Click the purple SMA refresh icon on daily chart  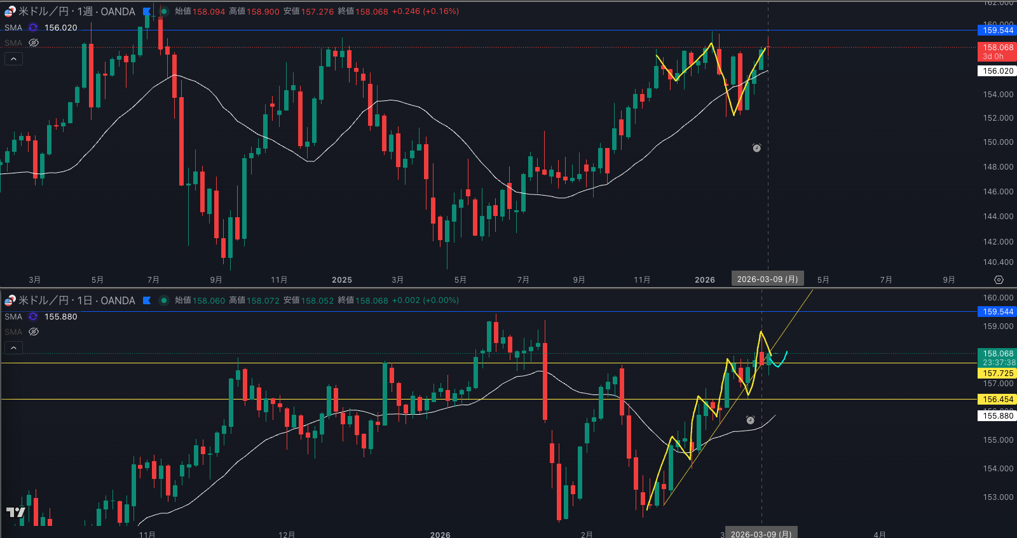point(33,316)
